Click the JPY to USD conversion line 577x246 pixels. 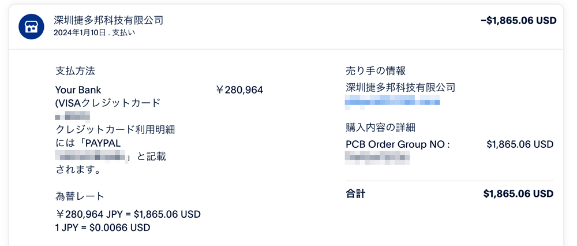click(x=128, y=214)
